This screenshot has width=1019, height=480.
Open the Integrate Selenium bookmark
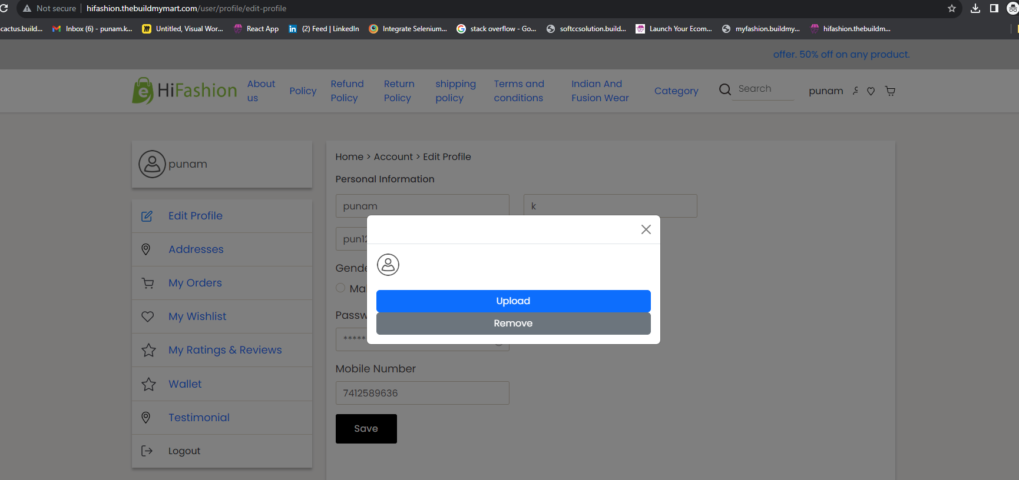(408, 29)
